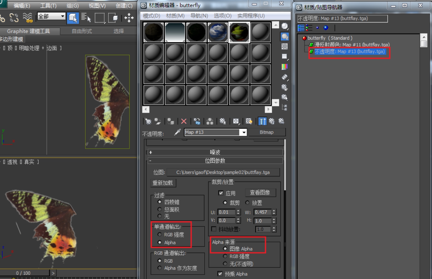The image size is (432, 279).
Task: Toggle the checkered Background icon
Action: [285, 46]
